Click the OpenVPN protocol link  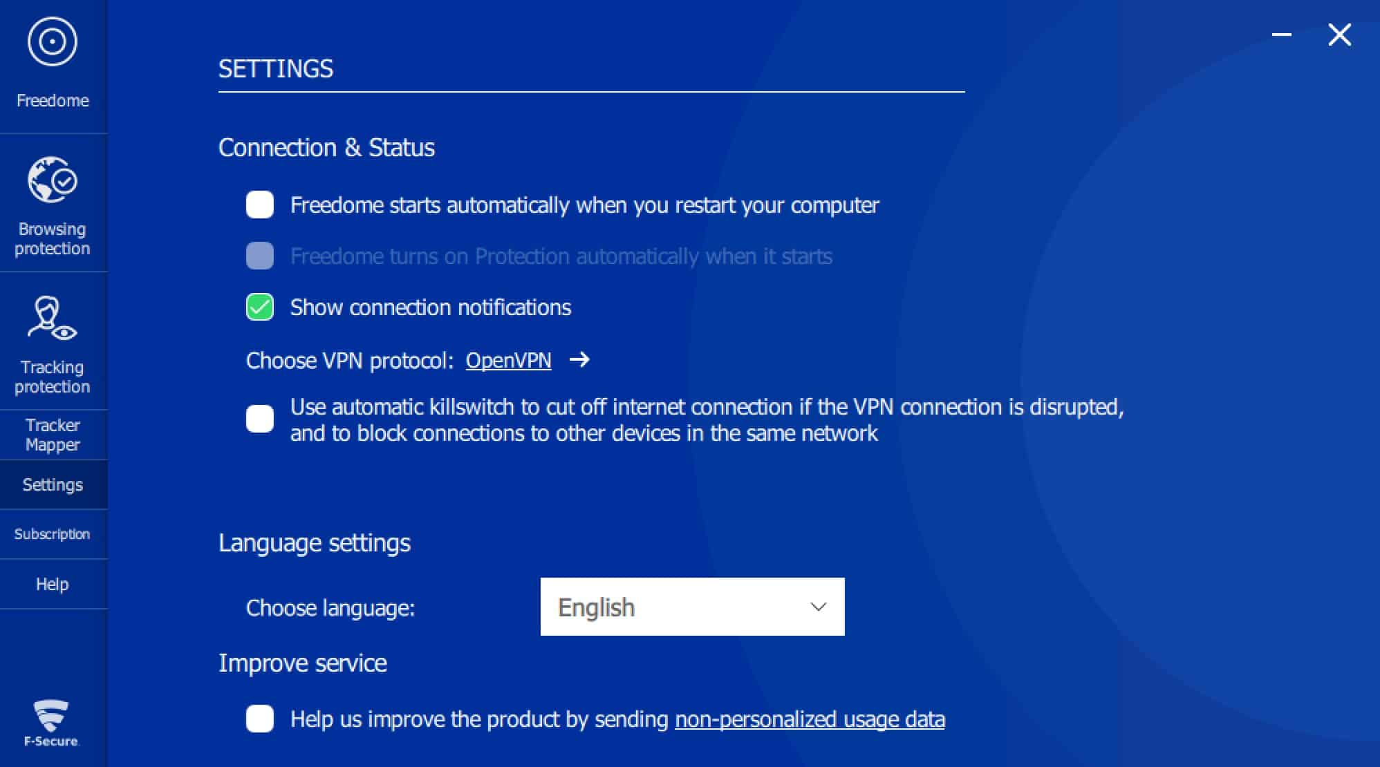pyautogui.click(x=508, y=360)
